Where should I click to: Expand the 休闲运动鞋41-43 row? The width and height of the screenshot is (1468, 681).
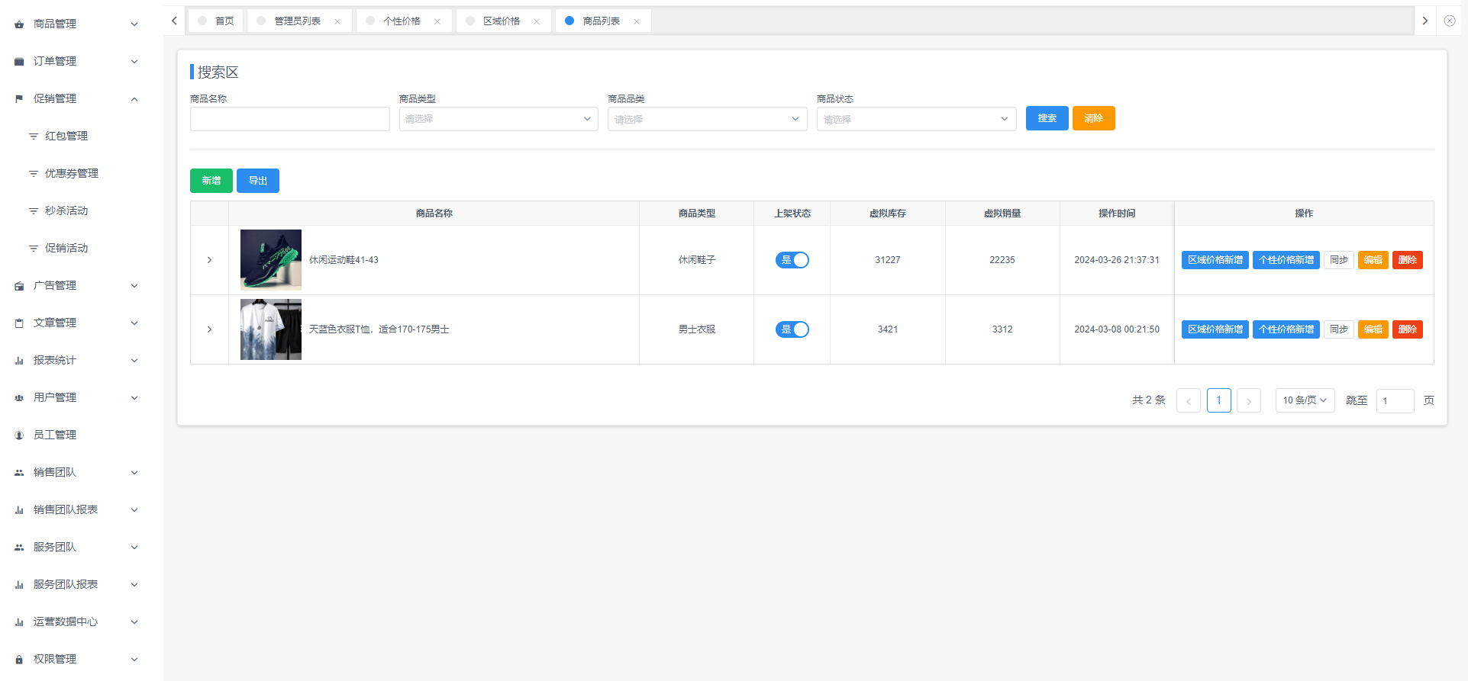click(x=209, y=260)
